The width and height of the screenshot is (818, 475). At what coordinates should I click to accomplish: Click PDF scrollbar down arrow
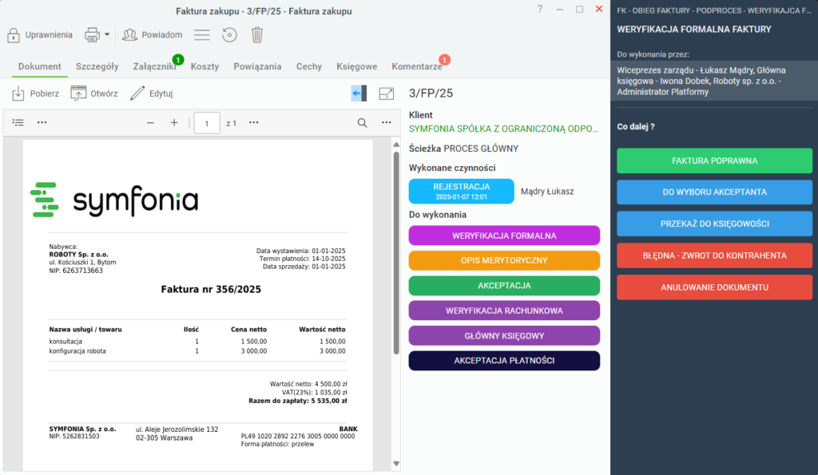pos(396,464)
